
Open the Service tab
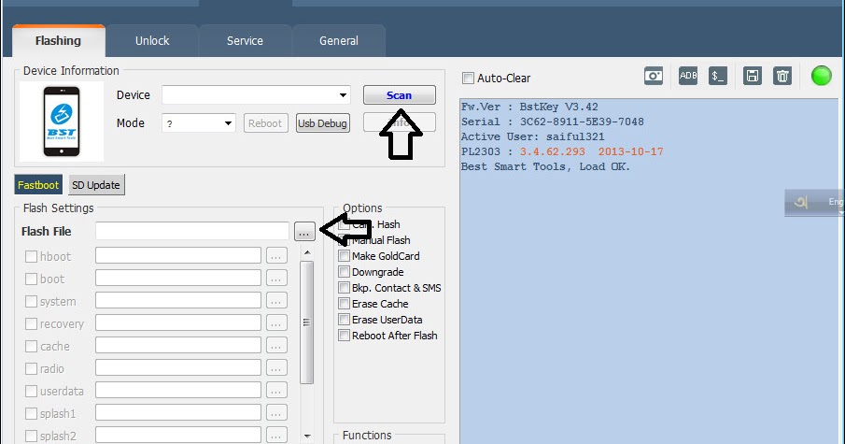click(245, 40)
